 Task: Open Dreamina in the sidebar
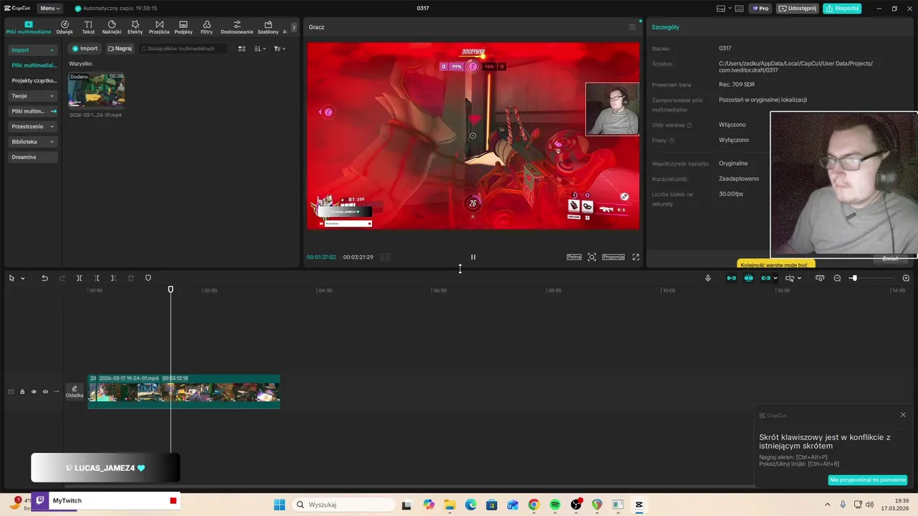(x=32, y=157)
